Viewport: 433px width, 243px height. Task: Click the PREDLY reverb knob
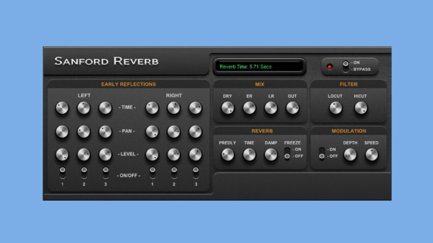coord(228,155)
